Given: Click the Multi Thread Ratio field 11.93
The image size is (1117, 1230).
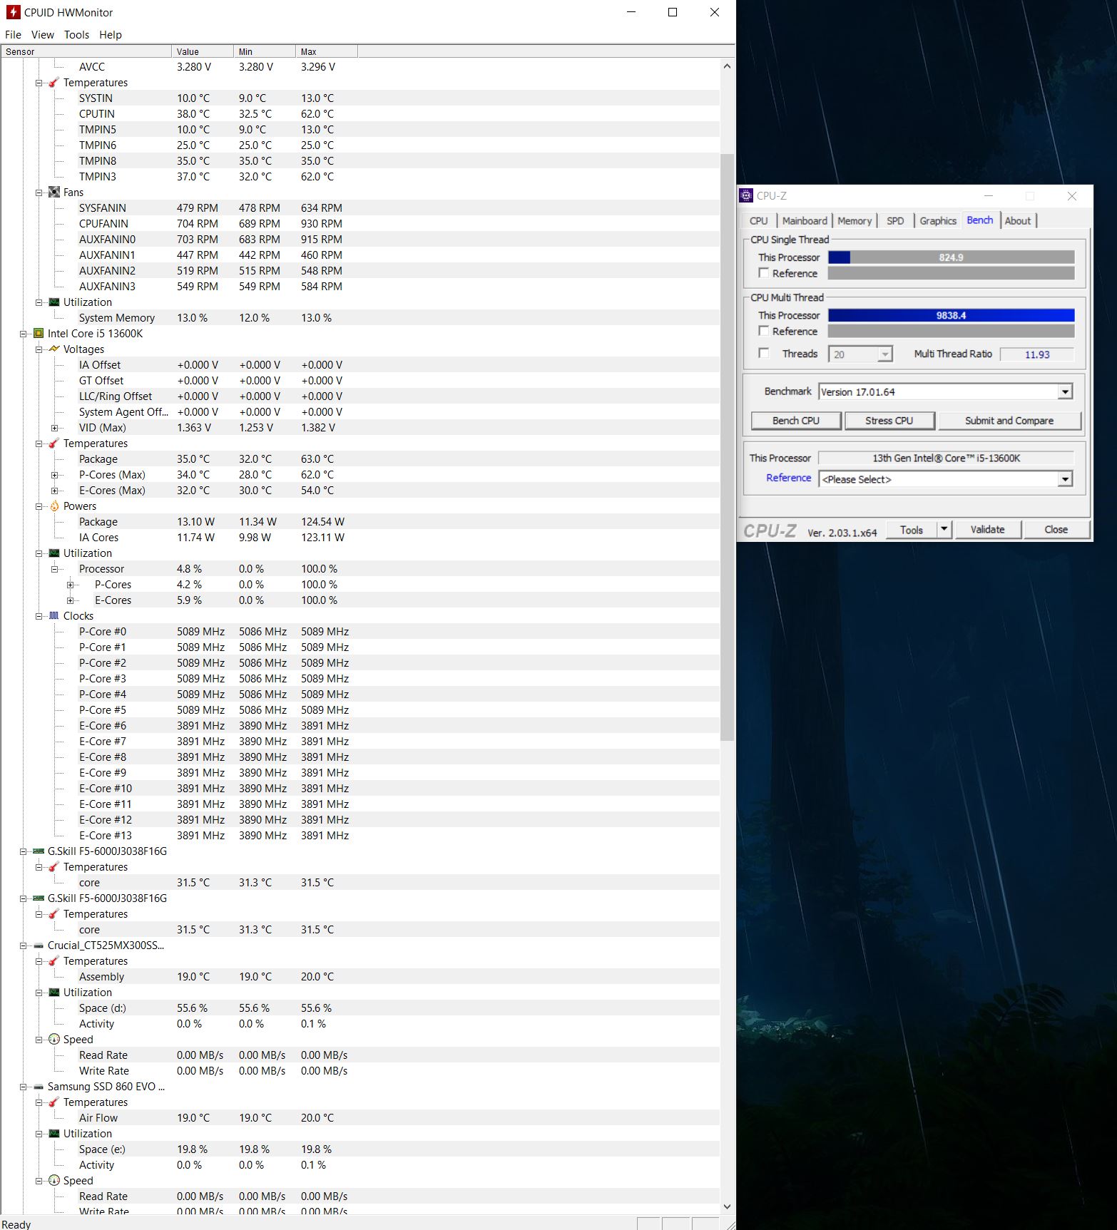Looking at the screenshot, I should click(1036, 354).
